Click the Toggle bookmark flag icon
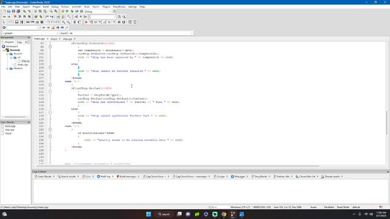 [x=15, y=16]
